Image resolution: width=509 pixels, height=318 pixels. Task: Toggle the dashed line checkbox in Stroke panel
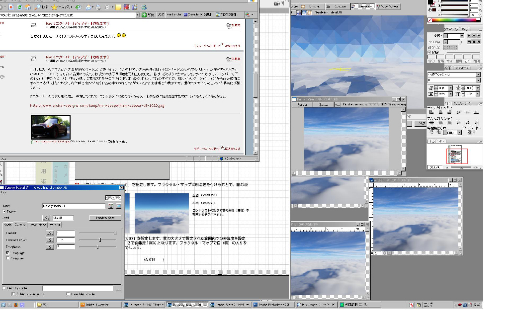pos(429,52)
